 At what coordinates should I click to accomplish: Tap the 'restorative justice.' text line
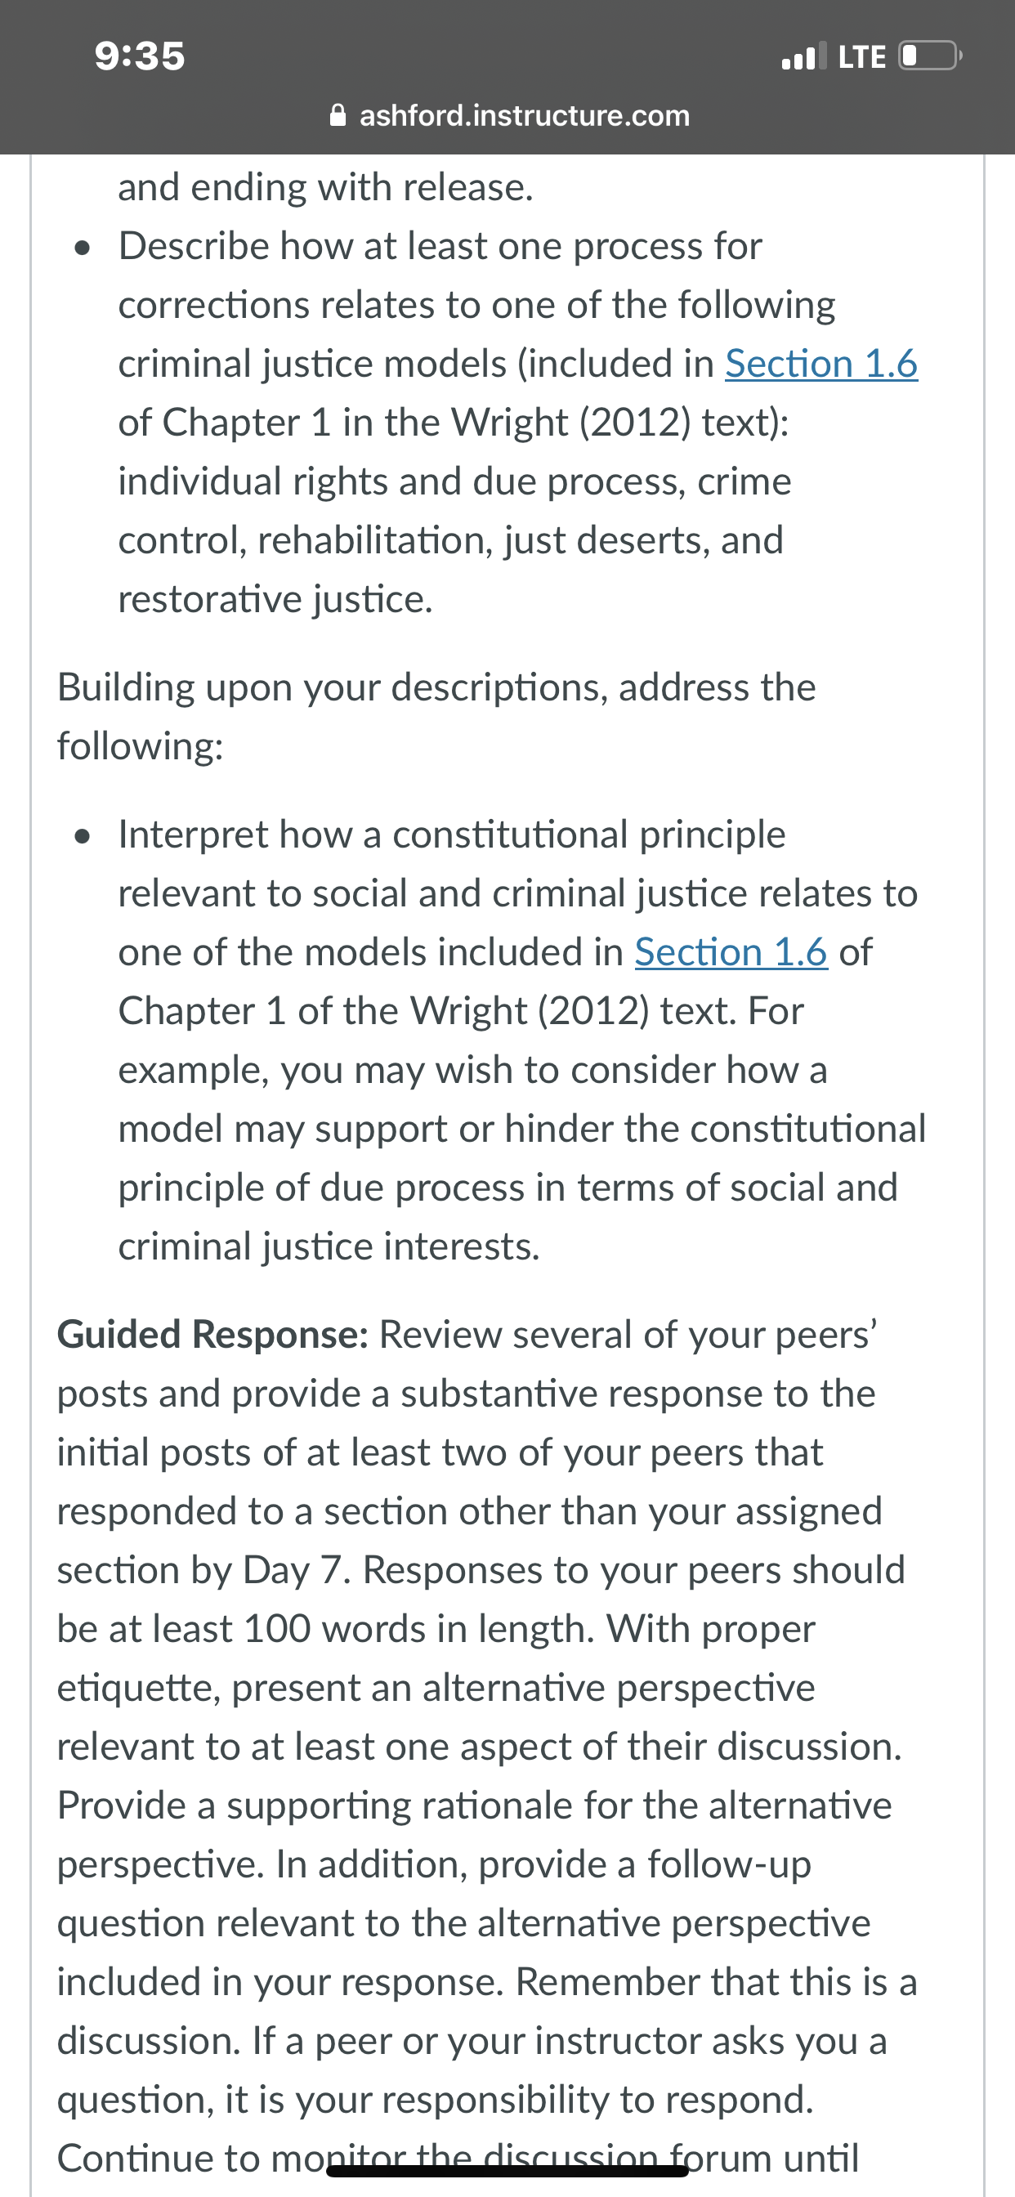pos(275,600)
